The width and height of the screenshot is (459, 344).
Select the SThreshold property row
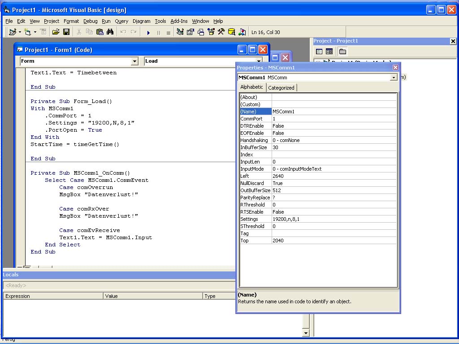pos(318,226)
